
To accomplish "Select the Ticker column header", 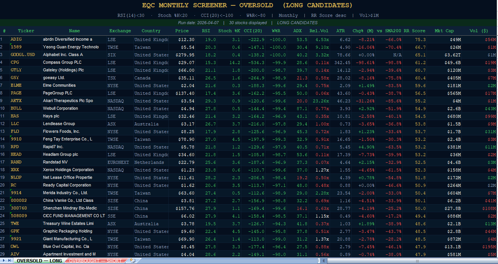I will pos(25,31).
